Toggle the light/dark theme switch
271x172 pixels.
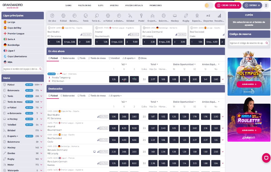[209, 5]
